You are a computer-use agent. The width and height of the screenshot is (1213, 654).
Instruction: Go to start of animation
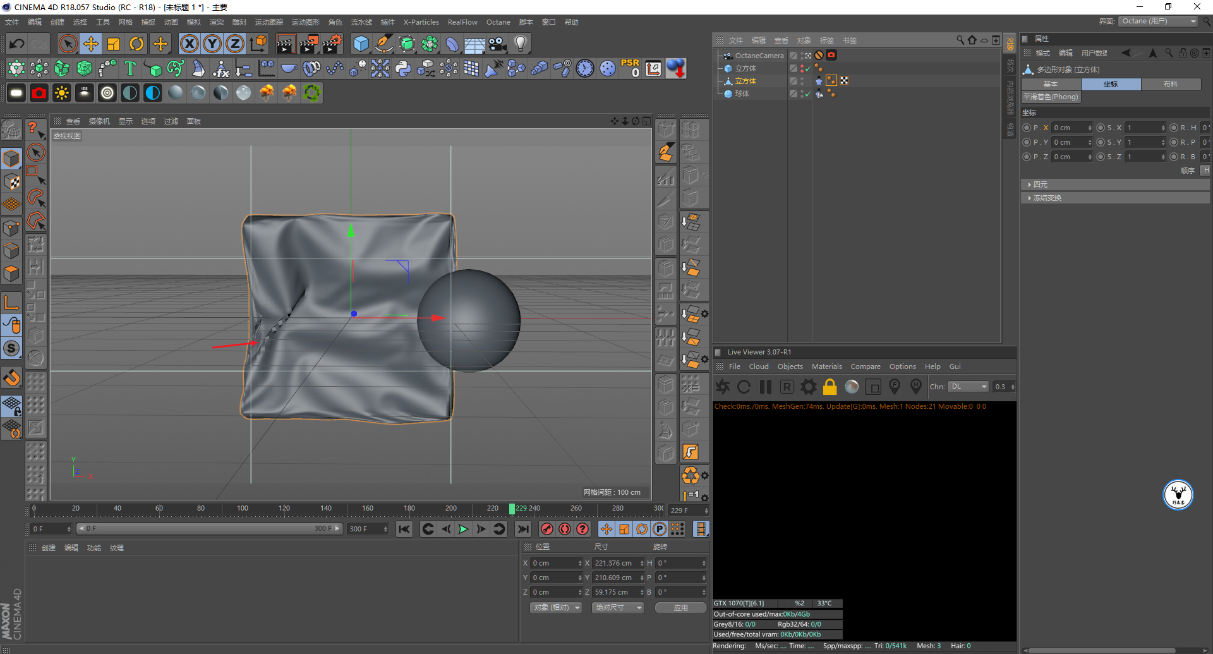(404, 529)
